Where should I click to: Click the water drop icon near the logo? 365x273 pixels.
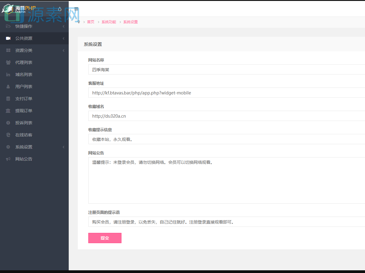point(59,9)
